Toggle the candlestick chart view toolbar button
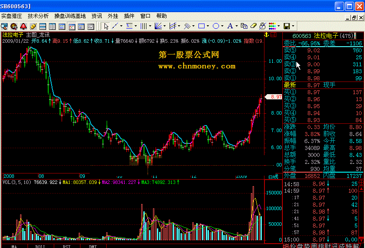Viewport: 365px width, 248px height. point(71,27)
